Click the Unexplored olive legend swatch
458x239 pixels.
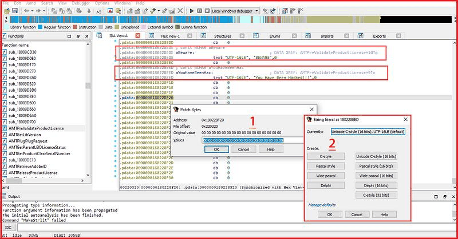tap(117, 27)
